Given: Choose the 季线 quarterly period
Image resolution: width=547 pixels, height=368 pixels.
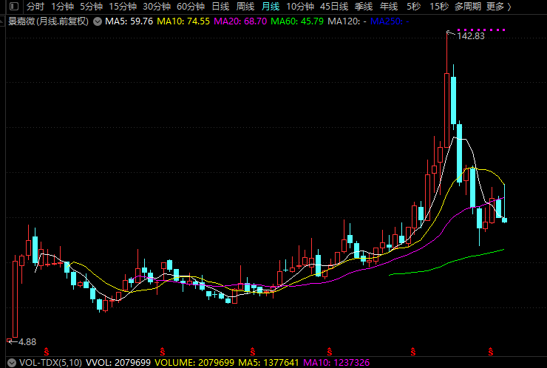Looking at the screenshot, I should pyautogui.click(x=363, y=7).
